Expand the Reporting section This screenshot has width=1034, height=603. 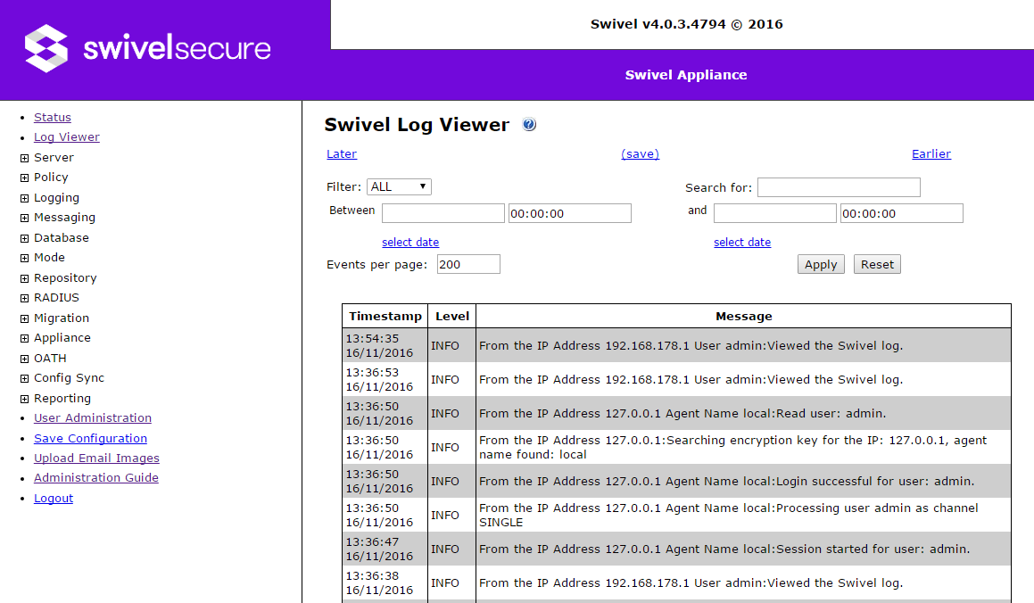coord(62,398)
